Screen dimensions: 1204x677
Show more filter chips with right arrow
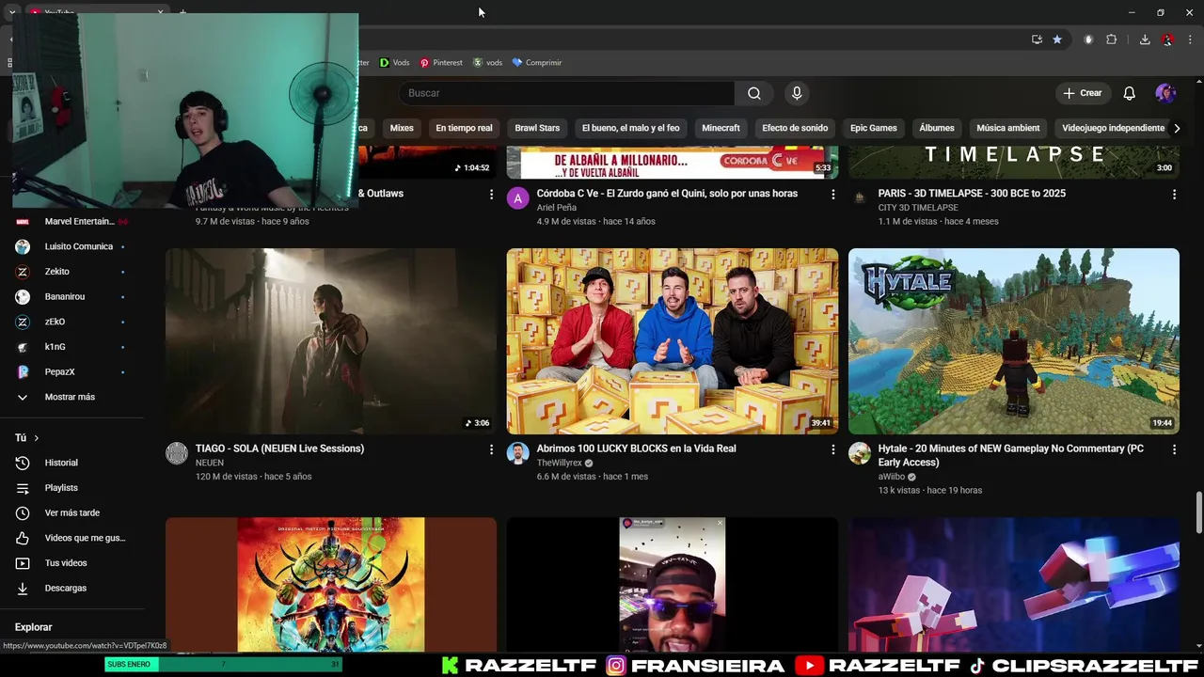pos(1176,128)
